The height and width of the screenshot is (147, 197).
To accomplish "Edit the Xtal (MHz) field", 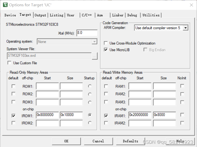I will click(x=87, y=33).
